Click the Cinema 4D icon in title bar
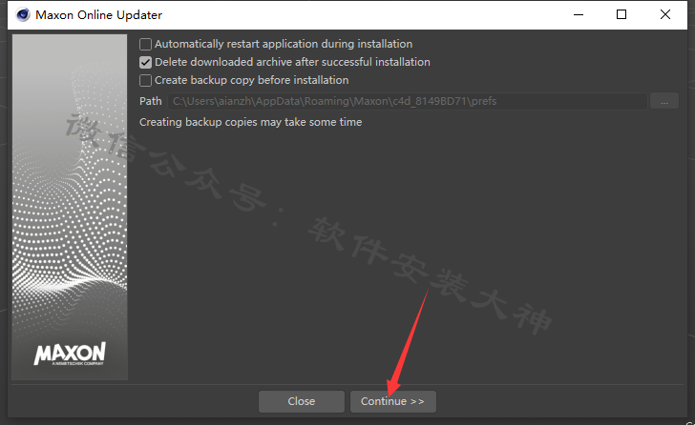 [23, 14]
